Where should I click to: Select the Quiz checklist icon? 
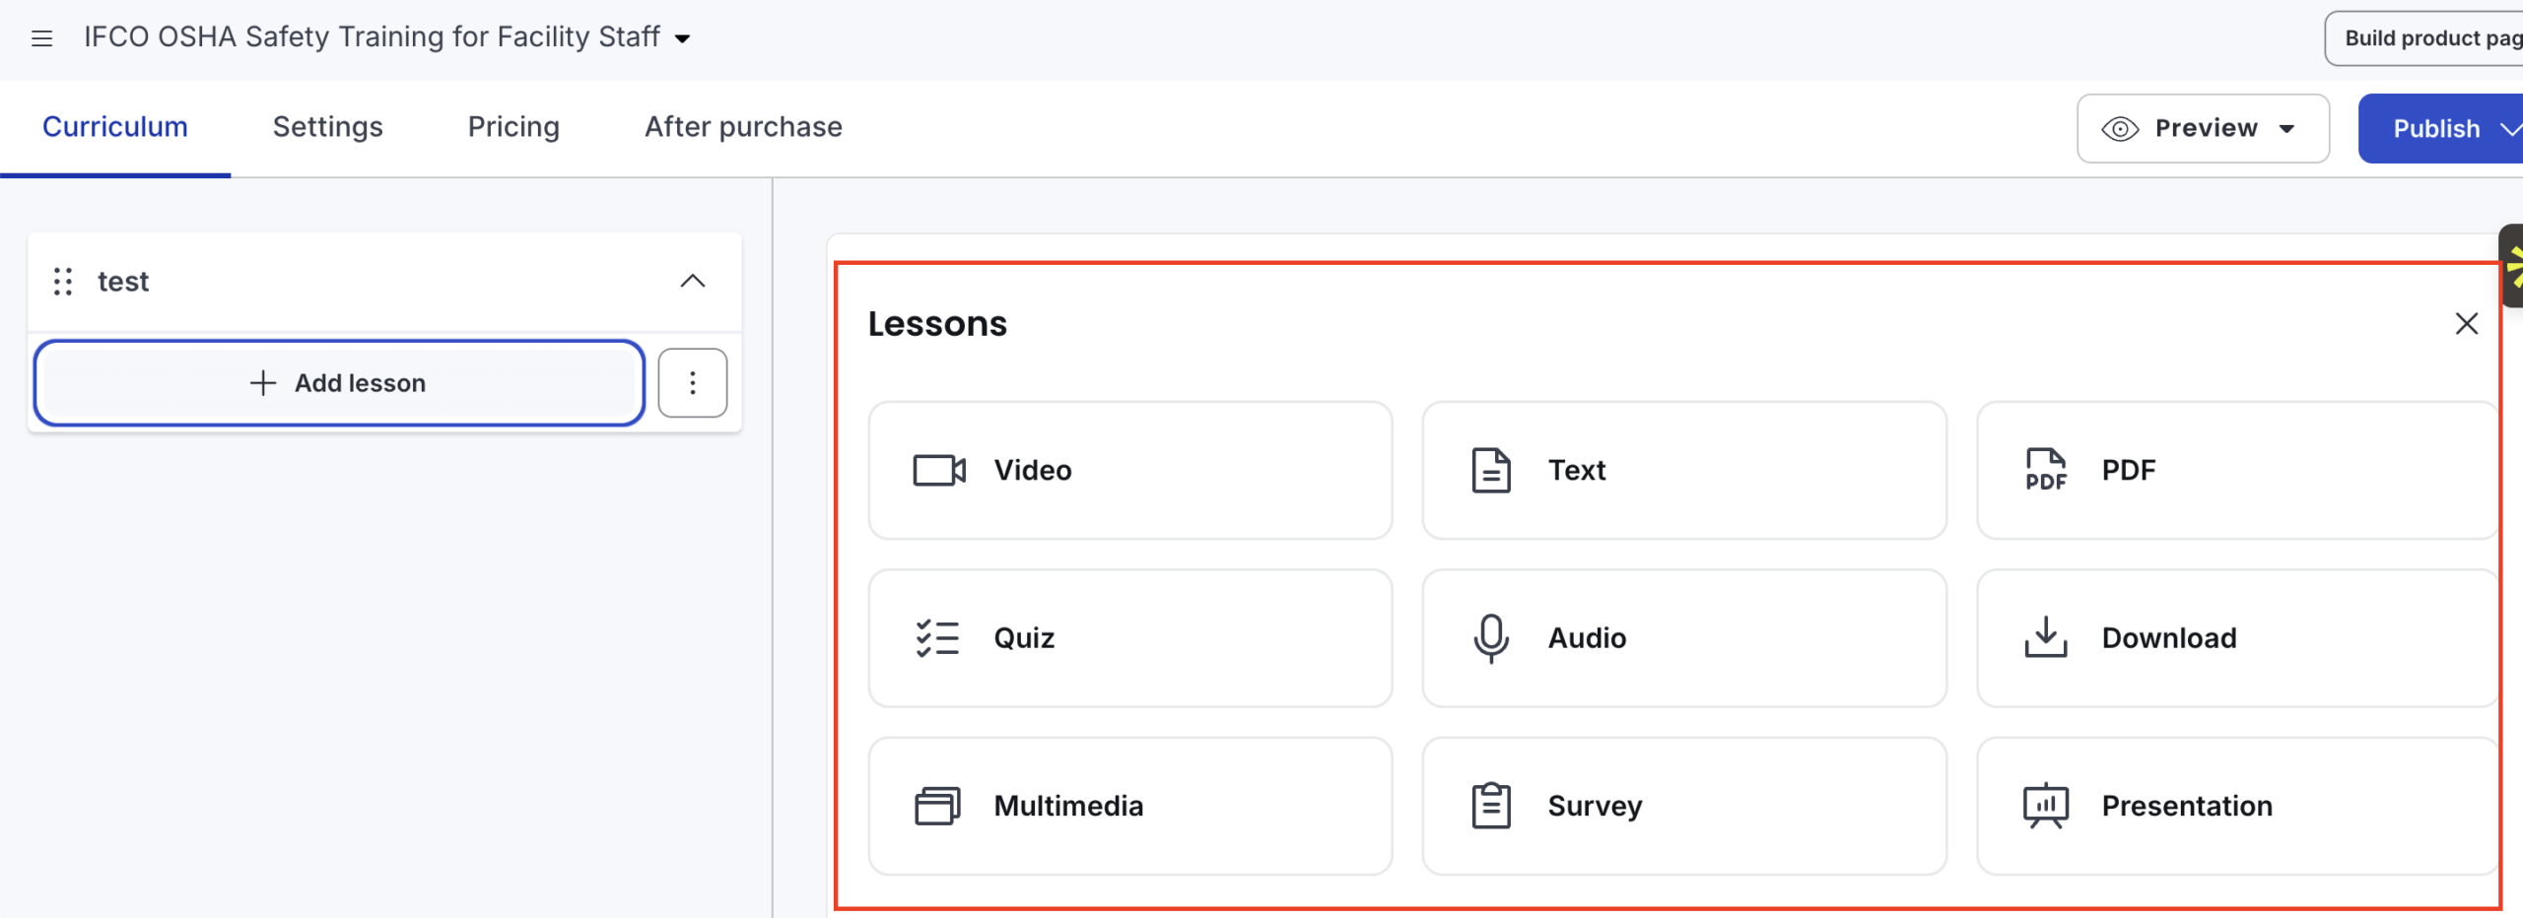coord(937,638)
